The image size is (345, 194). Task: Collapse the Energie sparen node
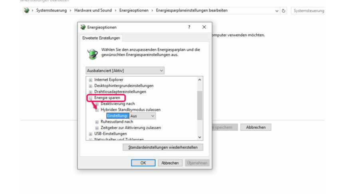90,98
